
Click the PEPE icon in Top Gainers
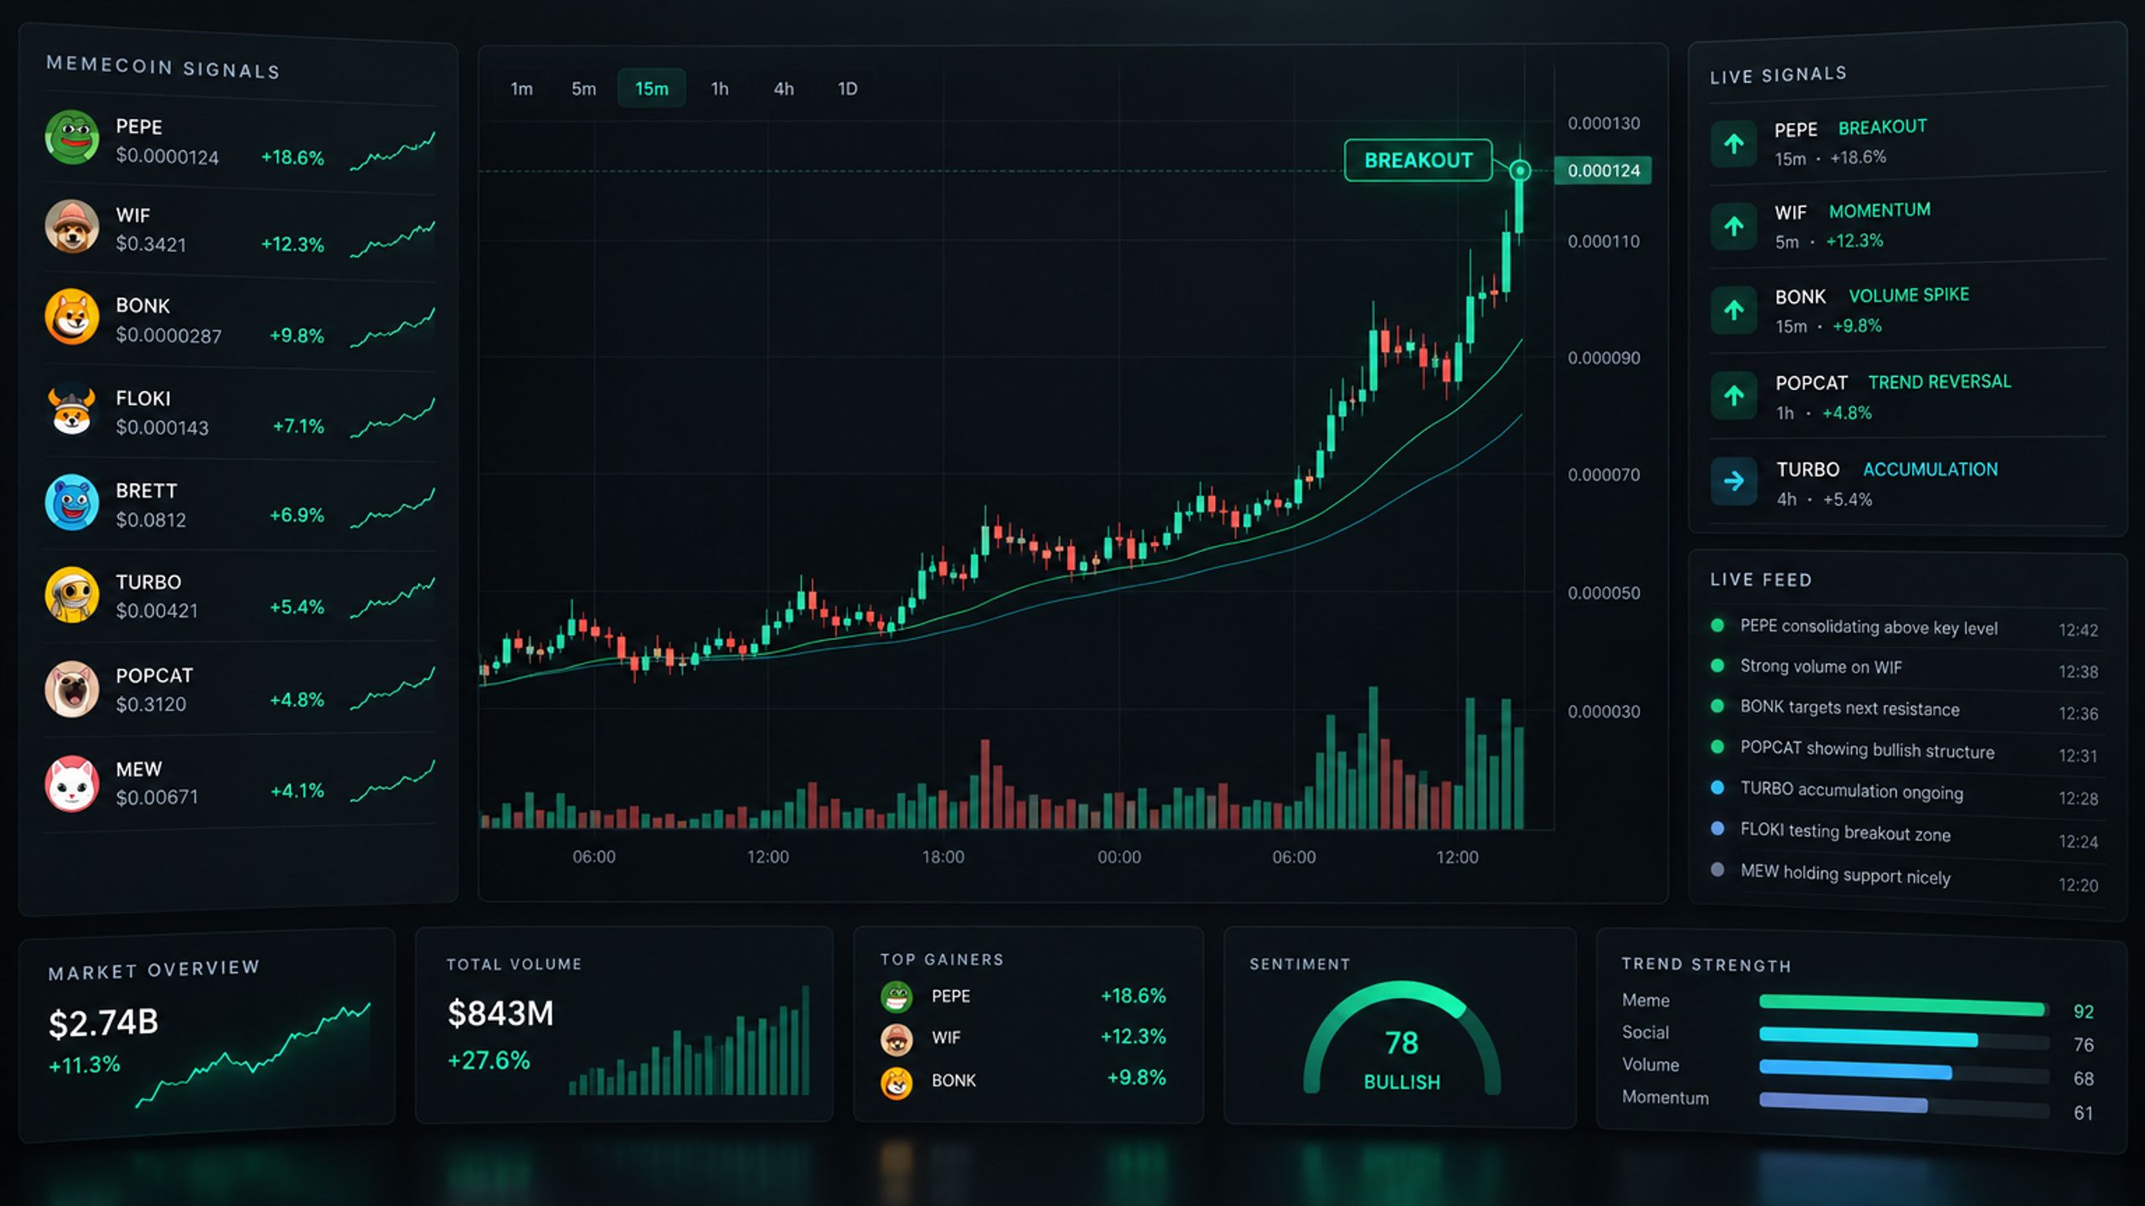pyautogui.click(x=897, y=997)
